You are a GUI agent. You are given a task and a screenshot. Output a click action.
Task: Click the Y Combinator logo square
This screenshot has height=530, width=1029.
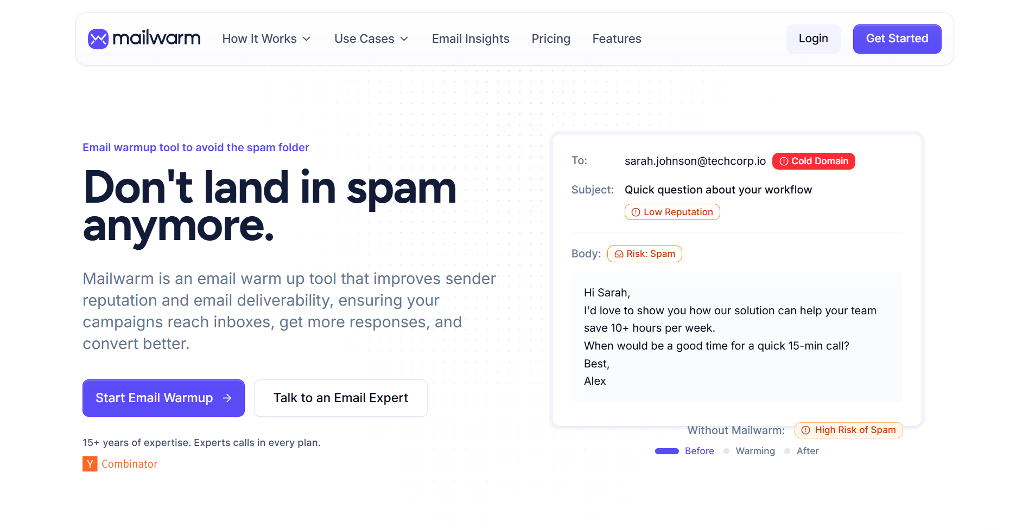[x=90, y=464]
